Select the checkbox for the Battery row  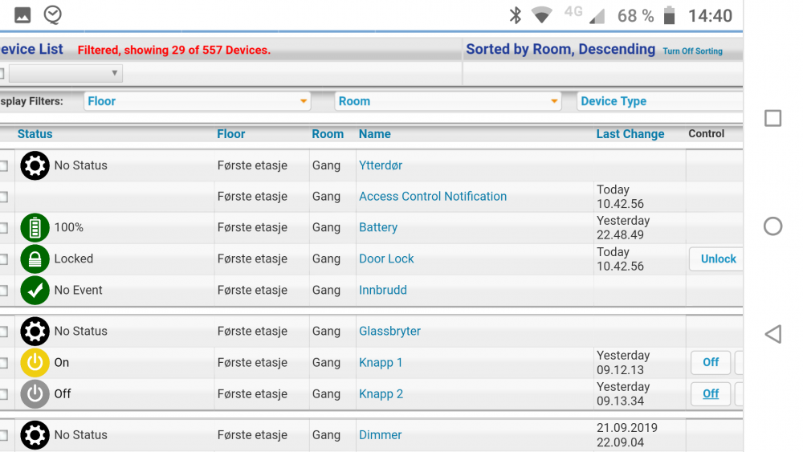tap(3, 228)
